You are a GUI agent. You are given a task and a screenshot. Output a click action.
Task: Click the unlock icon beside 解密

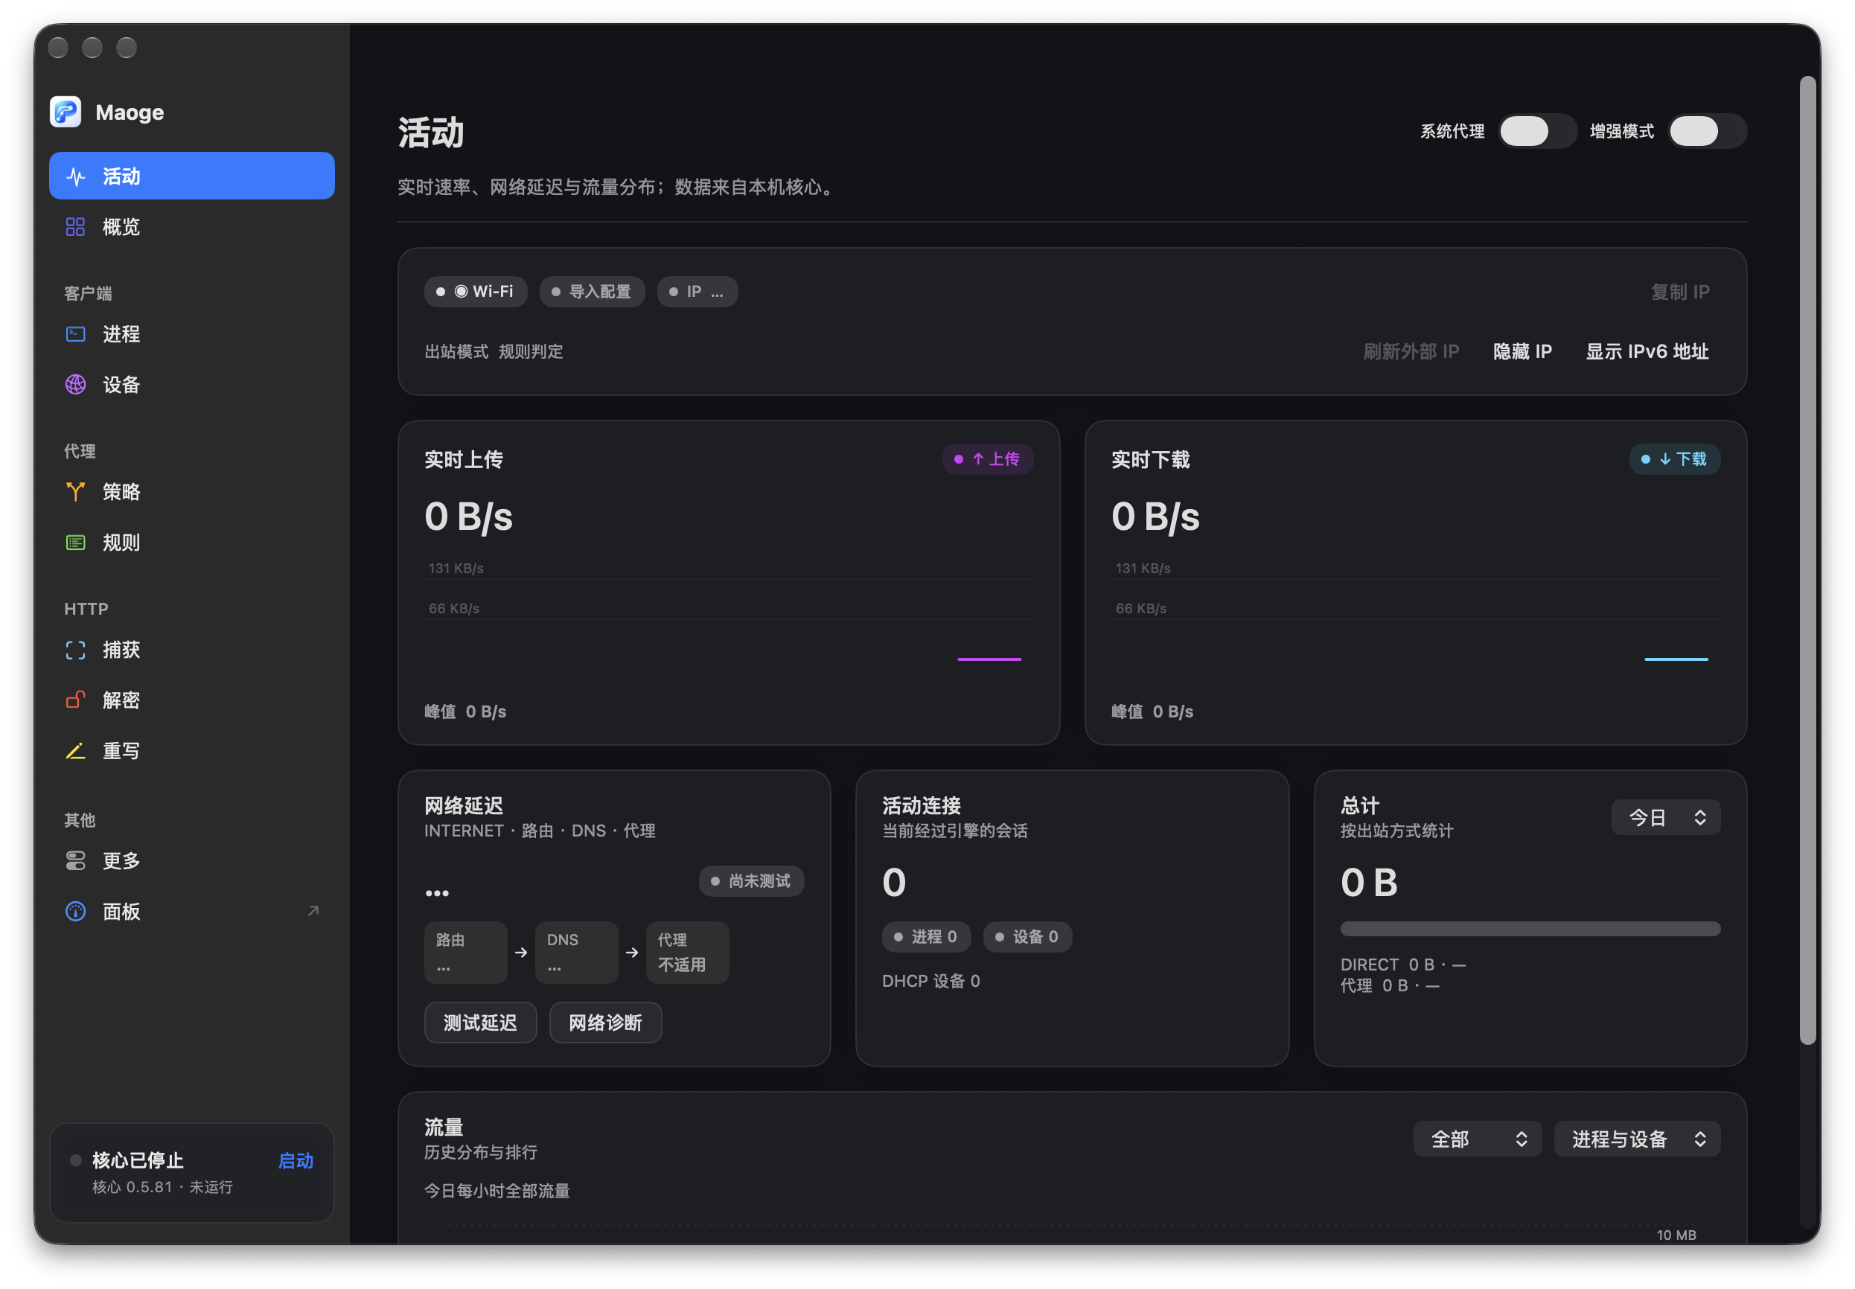click(x=75, y=700)
